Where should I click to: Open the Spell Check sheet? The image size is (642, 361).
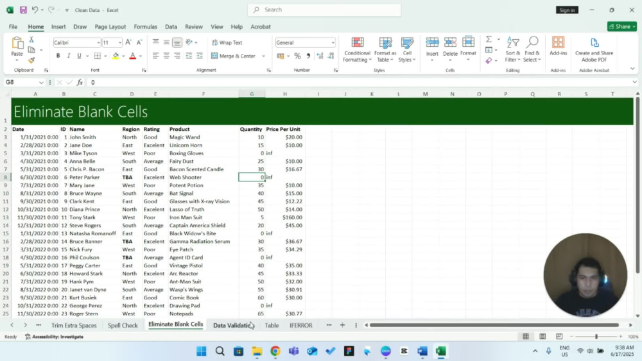[123, 326]
